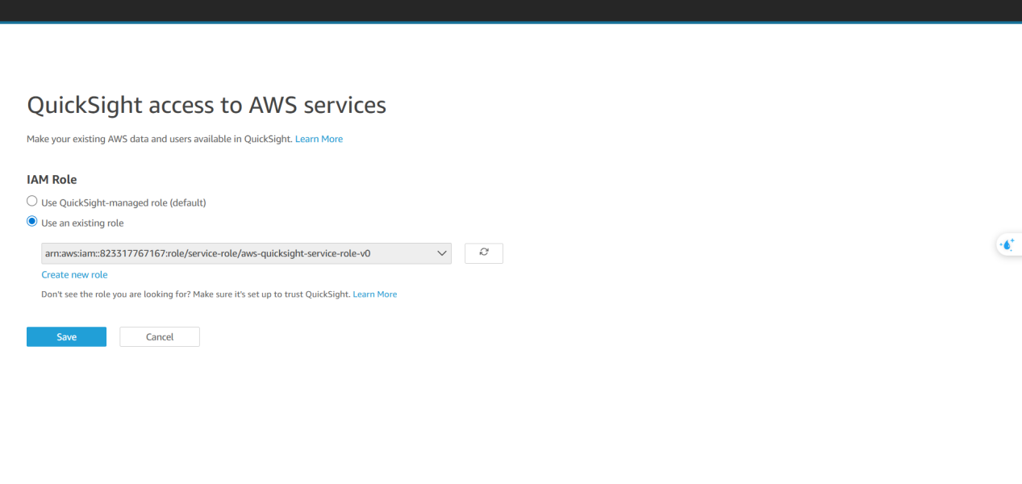Click the IAM Role section heading
This screenshot has height=484, width=1022.
52,179
